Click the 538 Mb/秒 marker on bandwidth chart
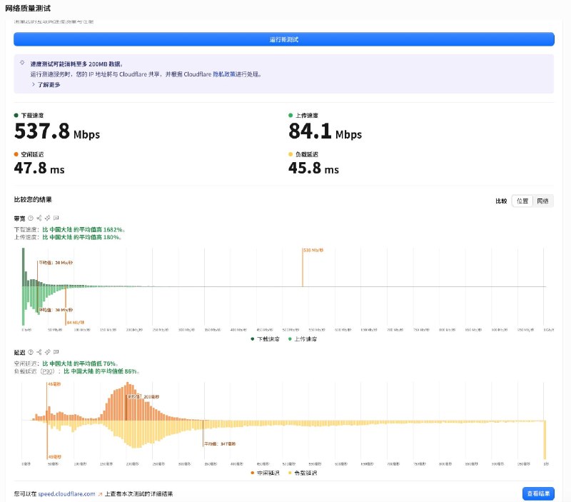This screenshot has width=571, height=502. (x=313, y=250)
